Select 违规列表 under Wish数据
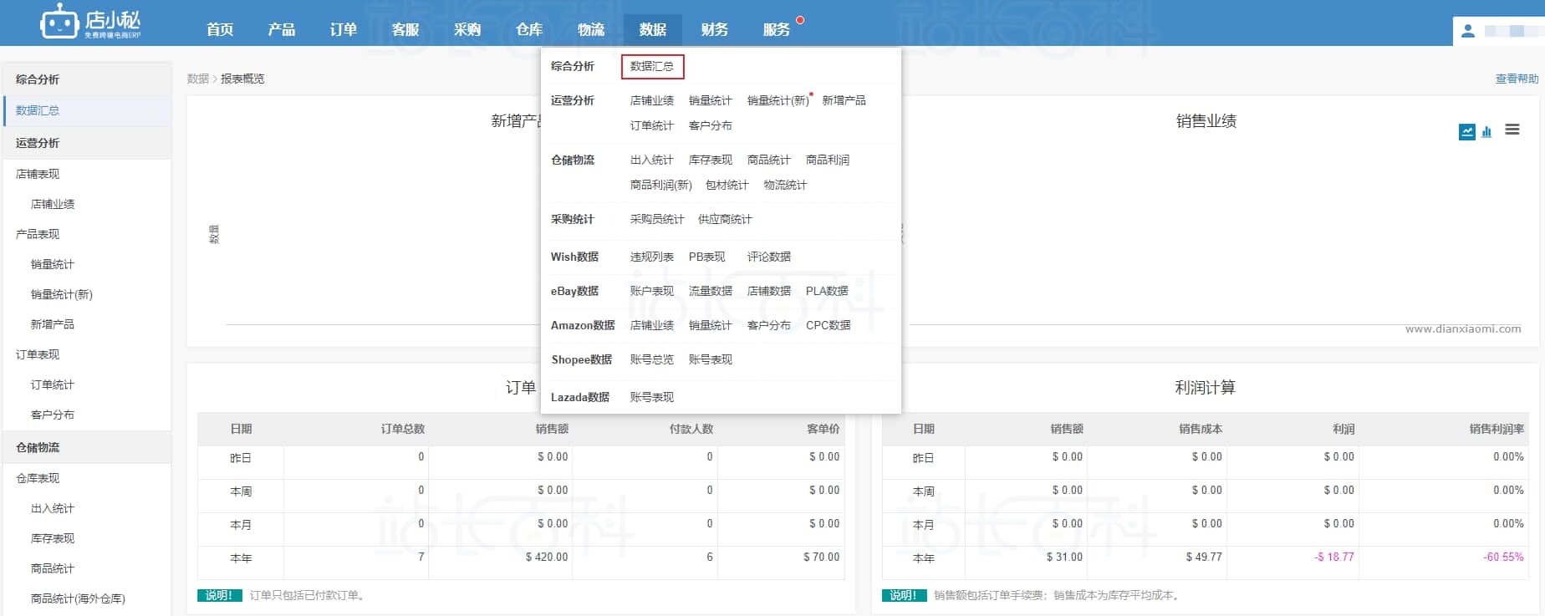 click(x=651, y=257)
